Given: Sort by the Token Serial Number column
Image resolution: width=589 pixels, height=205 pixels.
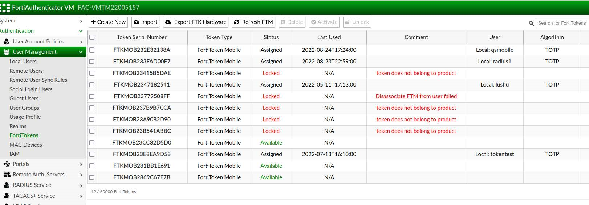Looking at the screenshot, I should click(x=142, y=37).
